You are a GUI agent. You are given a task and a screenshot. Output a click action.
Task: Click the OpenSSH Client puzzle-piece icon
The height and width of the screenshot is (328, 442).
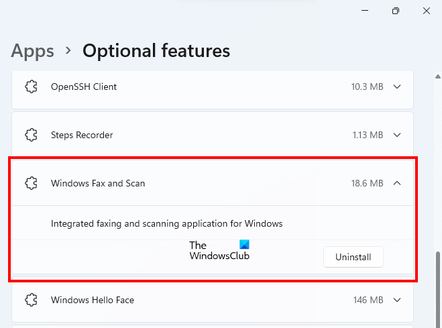click(31, 87)
